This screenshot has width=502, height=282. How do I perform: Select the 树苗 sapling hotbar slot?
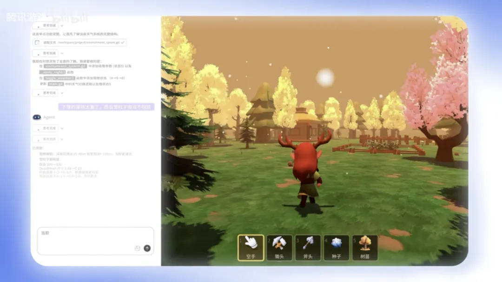tap(365, 248)
